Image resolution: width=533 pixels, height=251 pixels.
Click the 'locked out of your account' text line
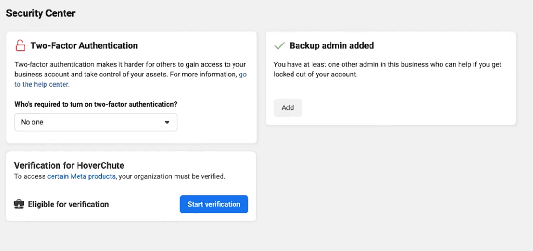pos(316,75)
